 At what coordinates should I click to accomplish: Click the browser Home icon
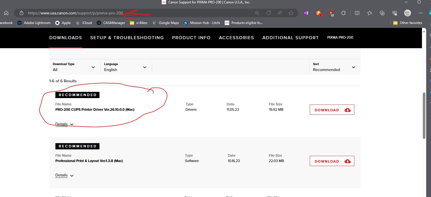[6, 13]
